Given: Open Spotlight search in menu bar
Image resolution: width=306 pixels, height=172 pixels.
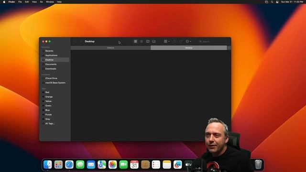Looking at the screenshot, I should point(272,2).
